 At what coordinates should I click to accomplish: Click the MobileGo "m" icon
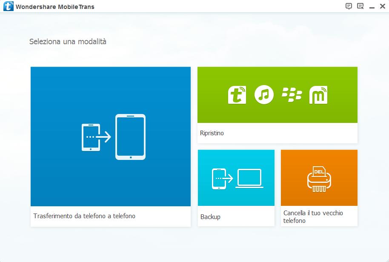point(318,95)
